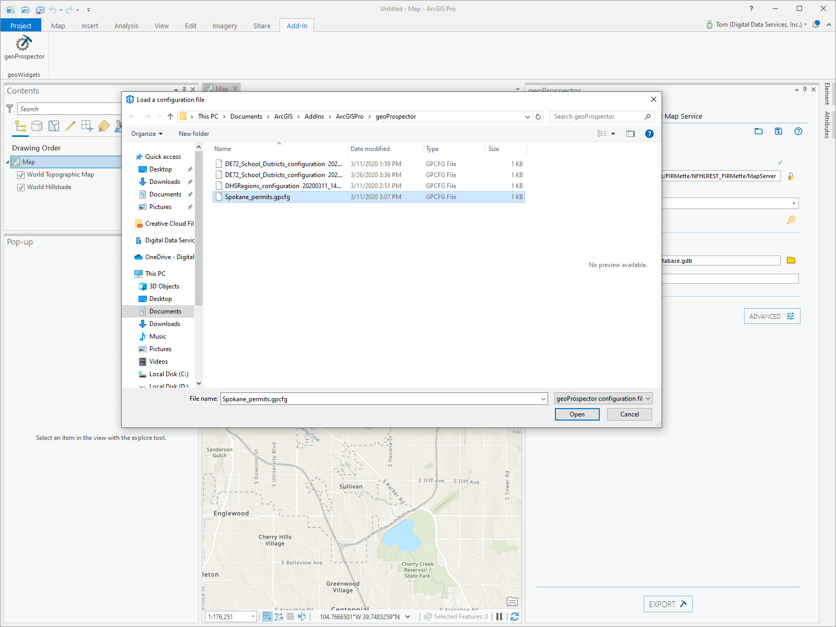
Task: Open the Organize dropdown menu
Action: (147, 134)
